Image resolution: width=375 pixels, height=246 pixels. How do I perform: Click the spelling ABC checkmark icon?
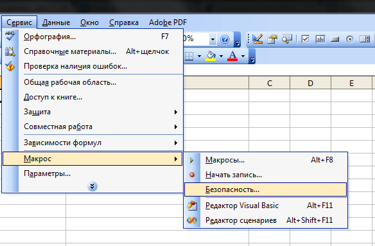click(x=10, y=36)
